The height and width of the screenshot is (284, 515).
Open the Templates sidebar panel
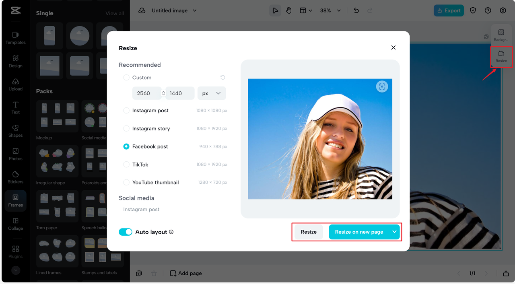coord(16,38)
